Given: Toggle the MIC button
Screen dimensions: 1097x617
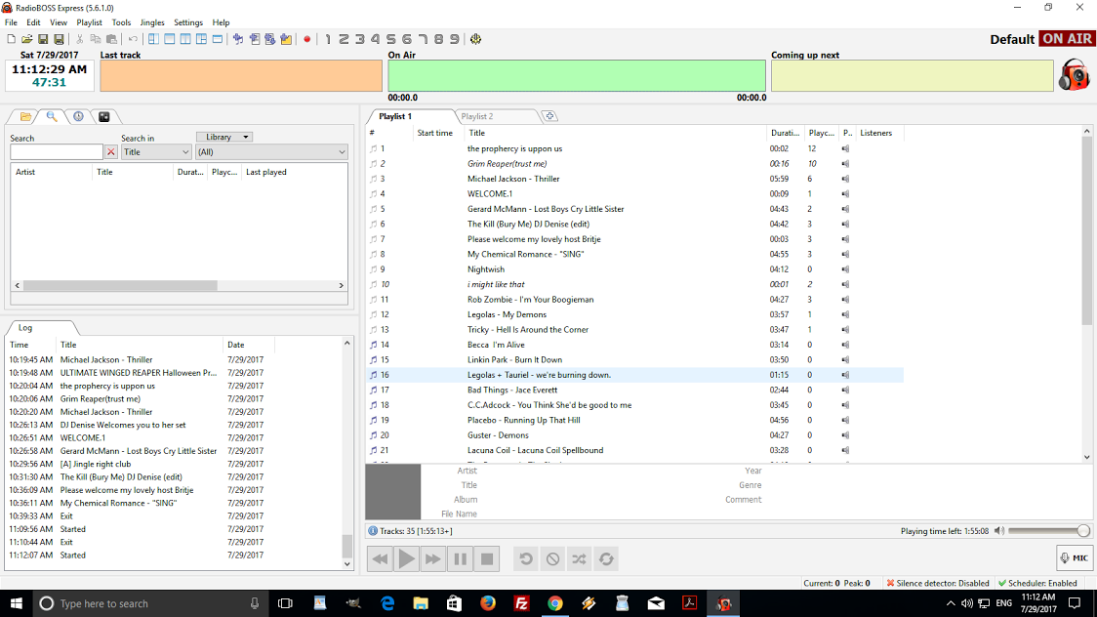Looking at the screenshot, I should [1075, 557].
